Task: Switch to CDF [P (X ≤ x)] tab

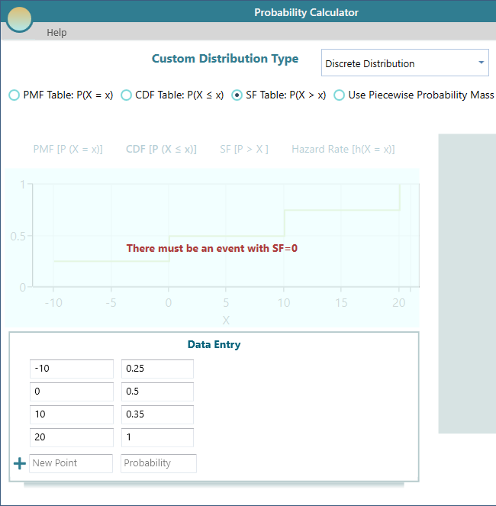Action: coord(160,149)
